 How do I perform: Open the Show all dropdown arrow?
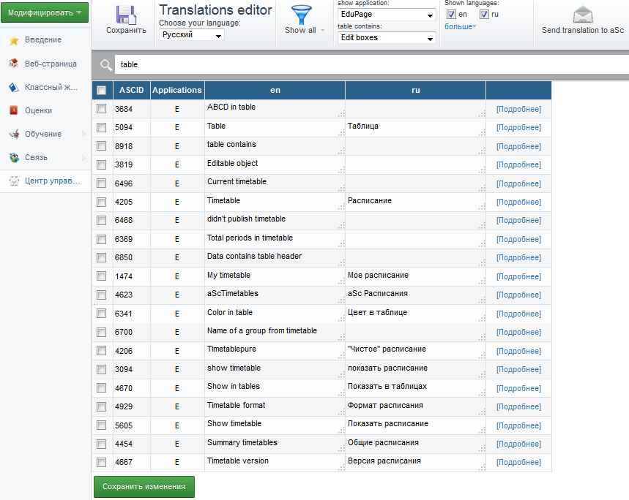pos(322,31)
